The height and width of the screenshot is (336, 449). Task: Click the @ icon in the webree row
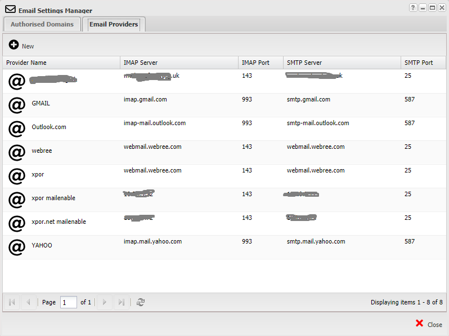click(x=17, y=152)
